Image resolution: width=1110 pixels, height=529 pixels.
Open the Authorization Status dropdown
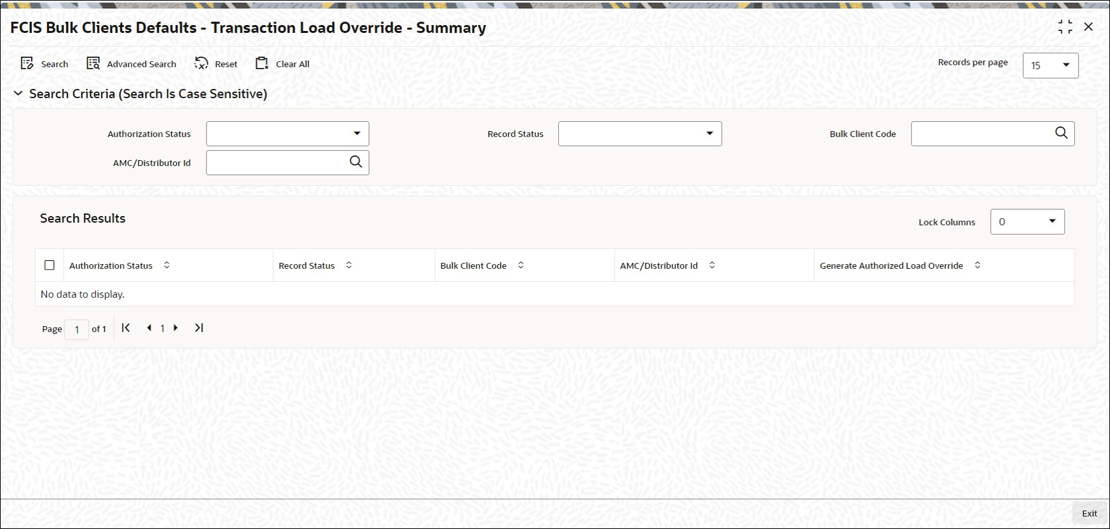[288, 134]
